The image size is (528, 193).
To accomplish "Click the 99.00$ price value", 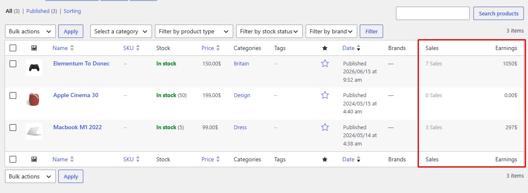I will [210, 127].
